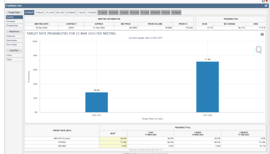Open the Historical sidebar item

coord(11,36)
